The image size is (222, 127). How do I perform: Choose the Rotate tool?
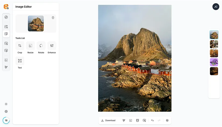point(41,46)
